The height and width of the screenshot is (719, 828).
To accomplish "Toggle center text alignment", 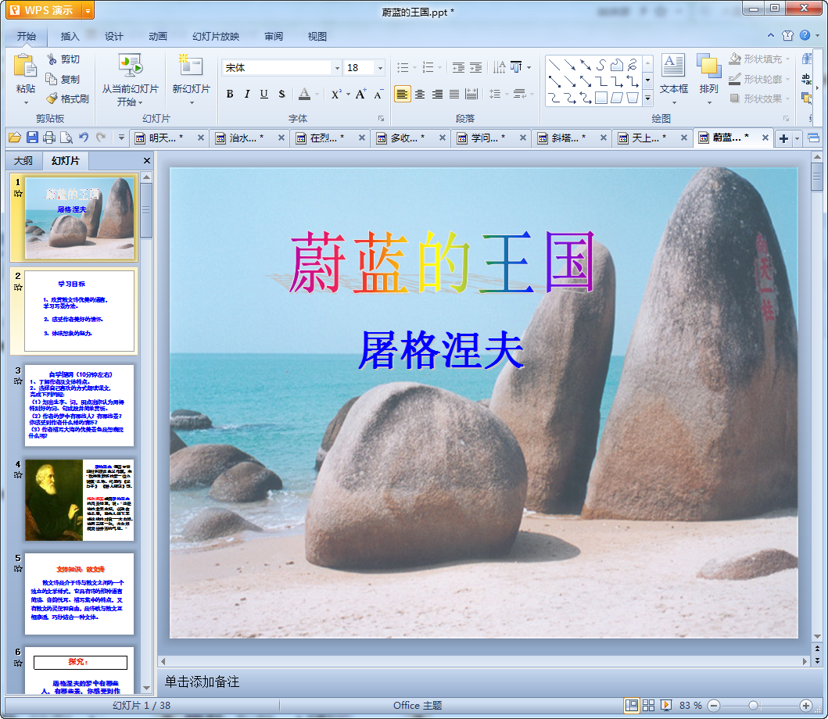I will click(420, 94).
